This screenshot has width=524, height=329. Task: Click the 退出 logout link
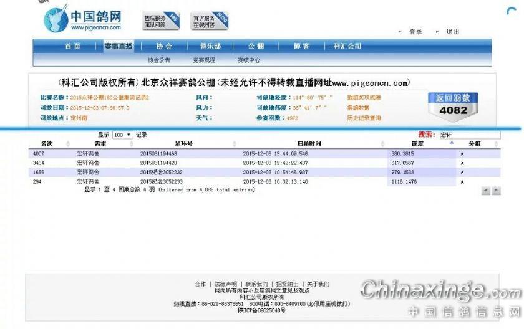pos(452,31)
